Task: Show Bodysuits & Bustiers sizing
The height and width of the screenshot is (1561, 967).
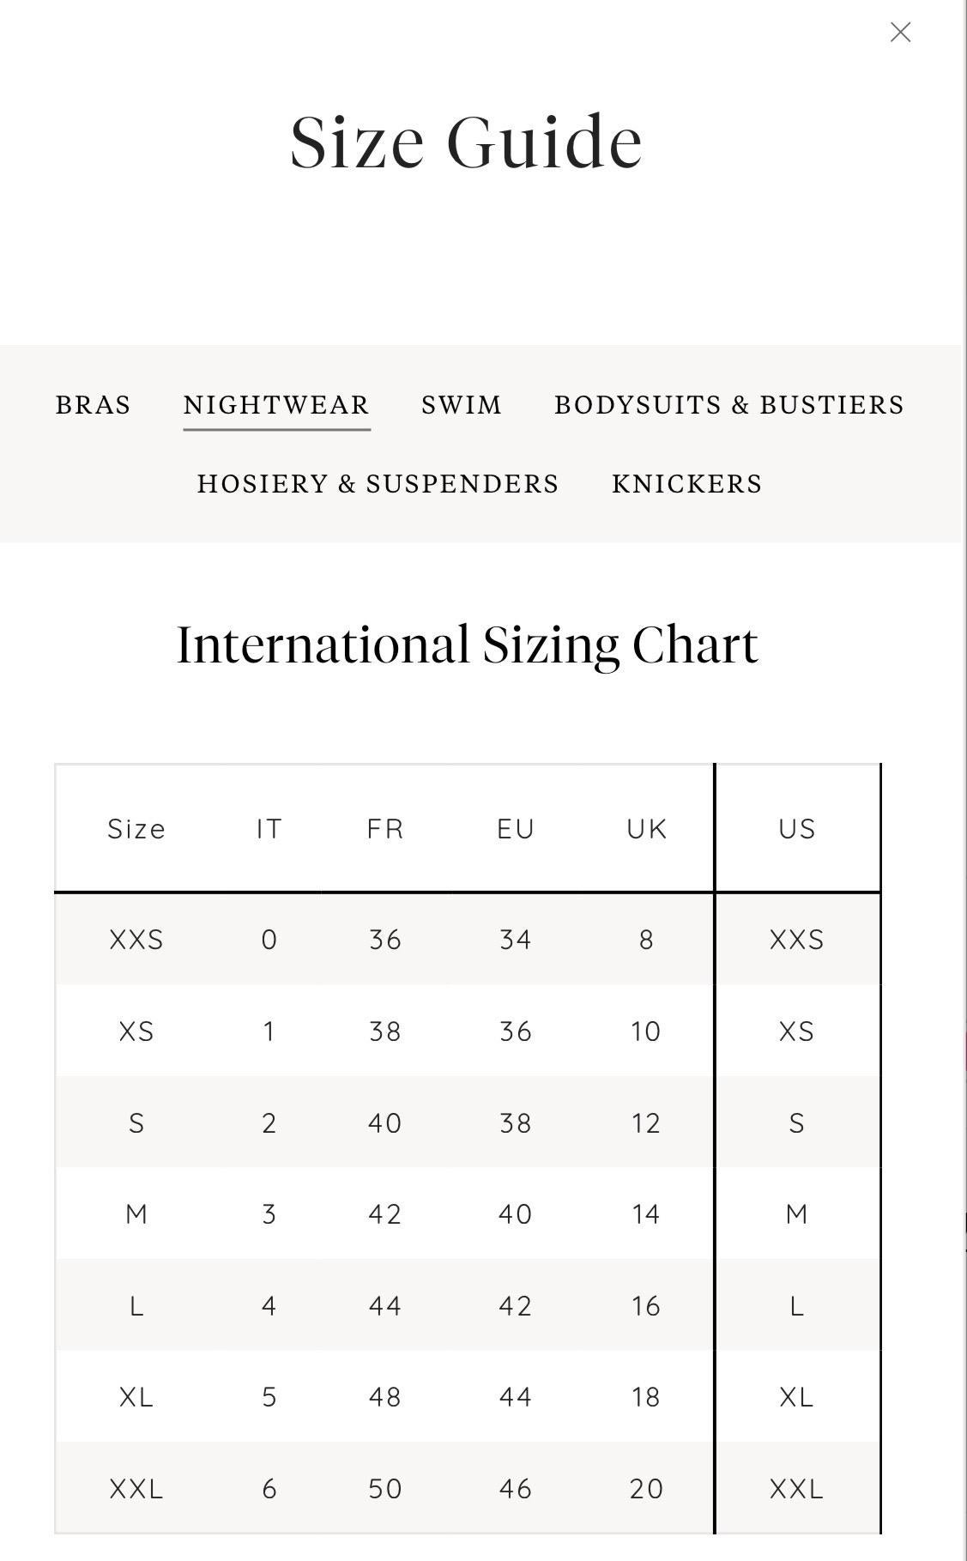Action: tap(729, 405)
